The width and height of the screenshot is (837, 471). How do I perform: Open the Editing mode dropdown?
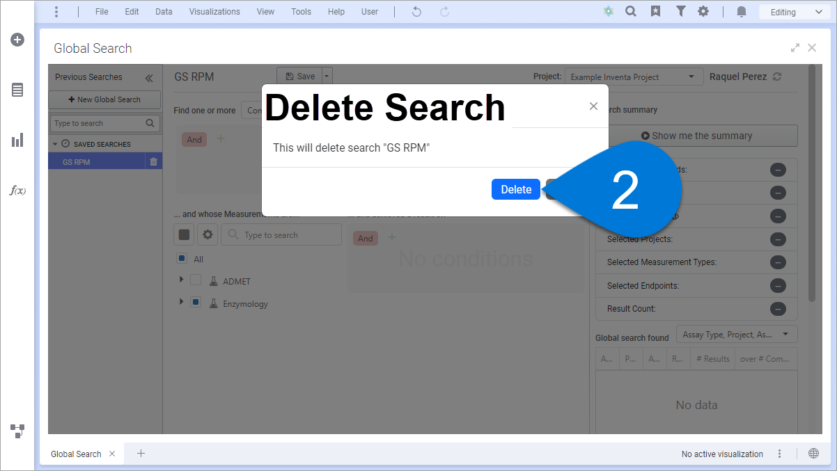[795, 12]
